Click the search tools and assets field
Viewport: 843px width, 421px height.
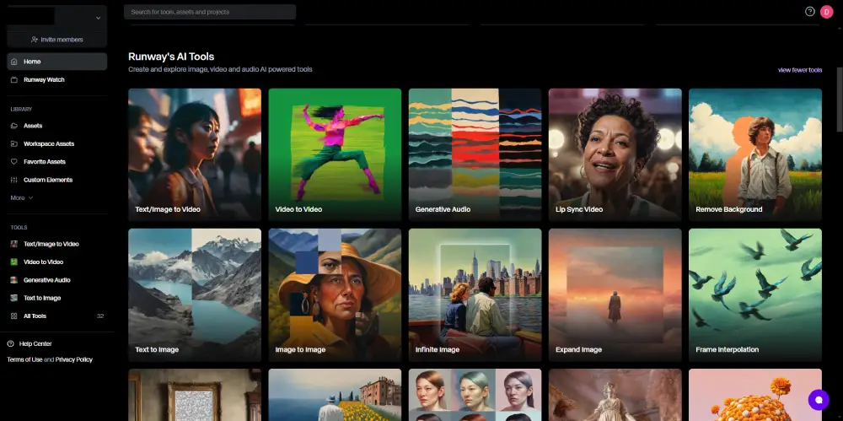coord(210,12)
